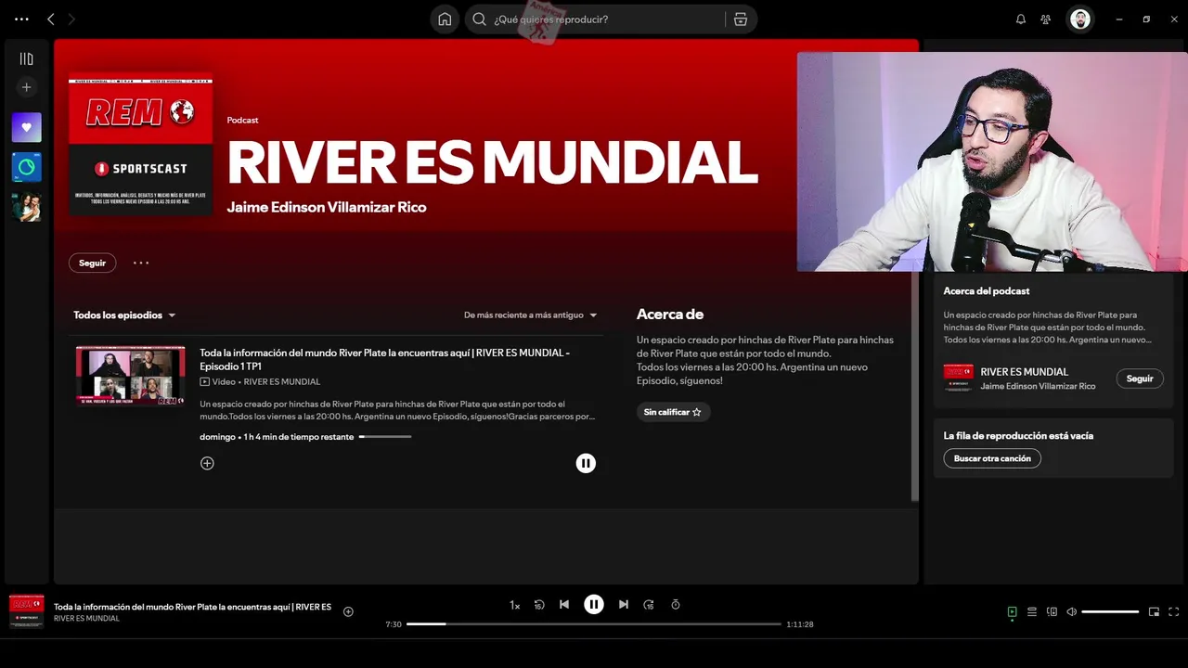Image resolution: width=1188 pixels, height=668 pixels.
Task: Open Liked Songs in sidebar
Action: 26,127
